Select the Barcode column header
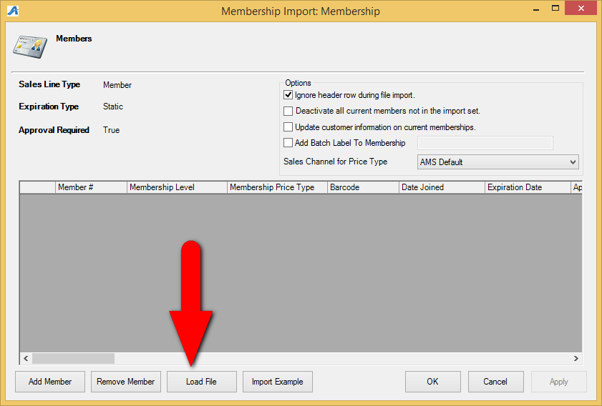Viewport: 602px width, 406px height. [363, 187]
